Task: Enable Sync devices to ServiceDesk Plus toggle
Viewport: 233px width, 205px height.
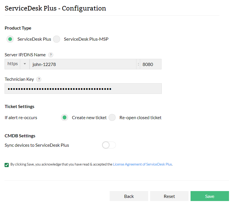Action: (109, 145)
